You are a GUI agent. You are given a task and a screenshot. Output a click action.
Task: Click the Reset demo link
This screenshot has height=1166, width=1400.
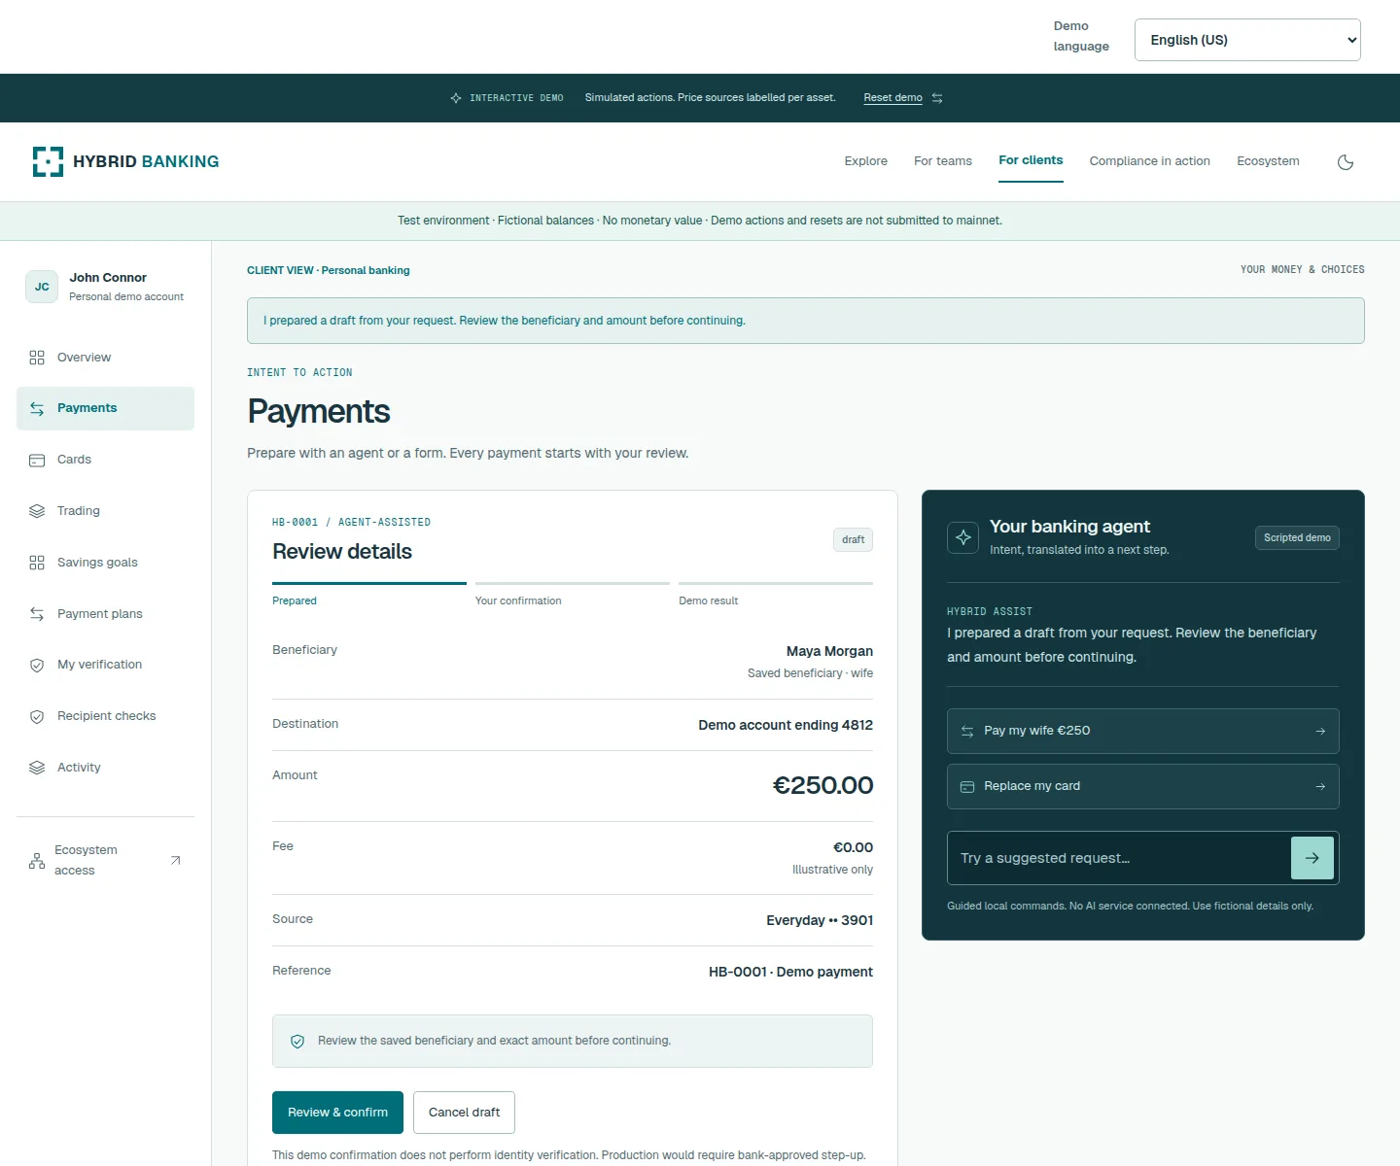pos(892,97)
